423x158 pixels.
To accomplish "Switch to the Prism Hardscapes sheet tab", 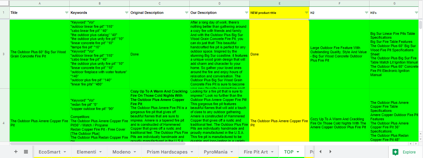I will [167, 152].
